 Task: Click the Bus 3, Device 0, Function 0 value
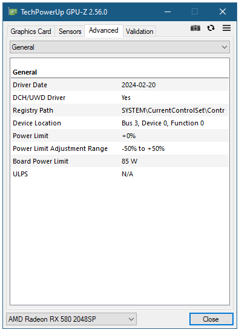[163, 123]
